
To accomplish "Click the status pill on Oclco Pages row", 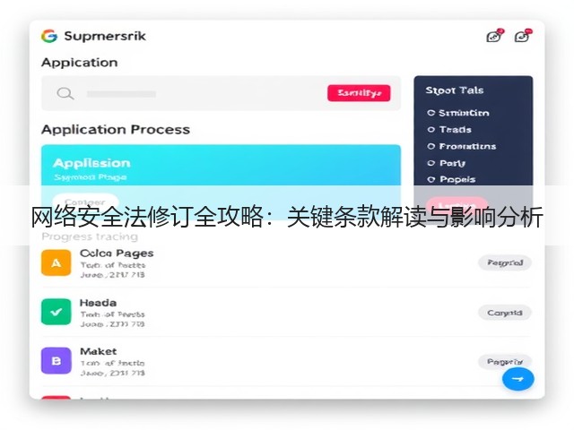I will point(505,262).
